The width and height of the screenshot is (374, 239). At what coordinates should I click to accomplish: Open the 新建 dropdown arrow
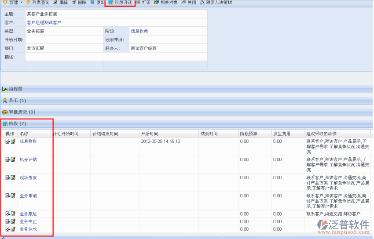(x=21, y=3)
